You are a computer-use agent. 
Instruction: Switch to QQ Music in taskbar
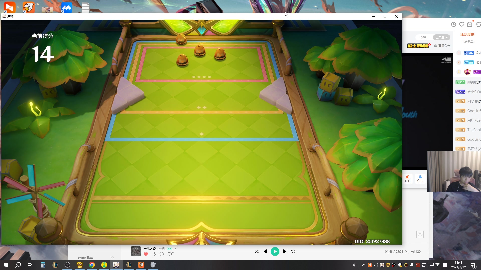click(104, 265)
